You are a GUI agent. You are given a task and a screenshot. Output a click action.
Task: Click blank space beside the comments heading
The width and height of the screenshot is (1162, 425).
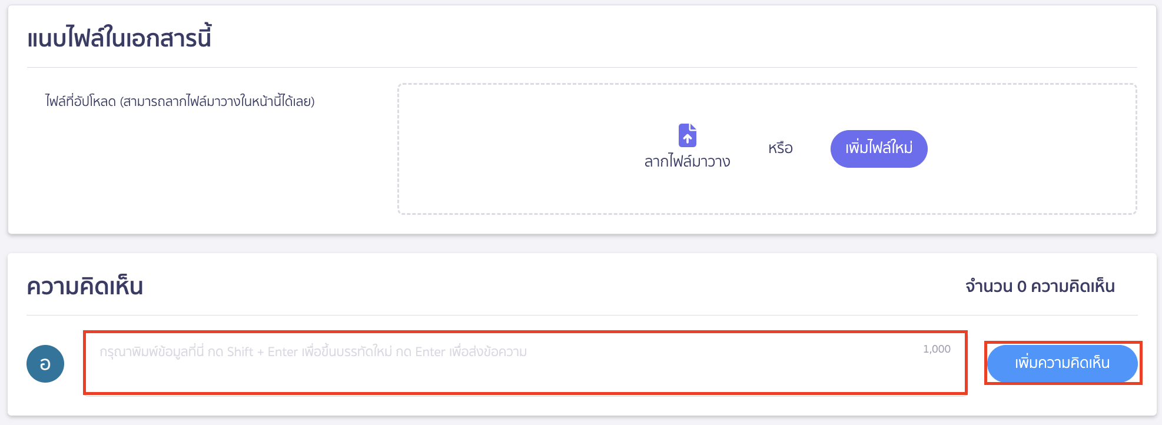pos(530,287)
